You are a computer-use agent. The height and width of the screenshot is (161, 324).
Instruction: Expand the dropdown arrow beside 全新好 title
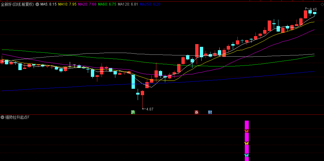pyautogui.click(x=37, y=4)
